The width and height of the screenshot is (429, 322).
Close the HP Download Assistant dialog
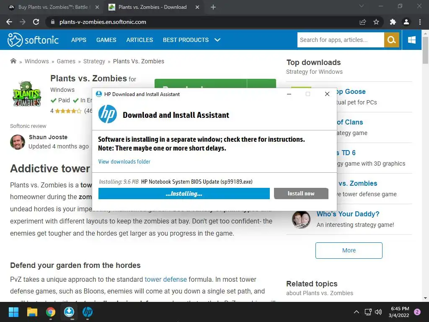(327, 94)
